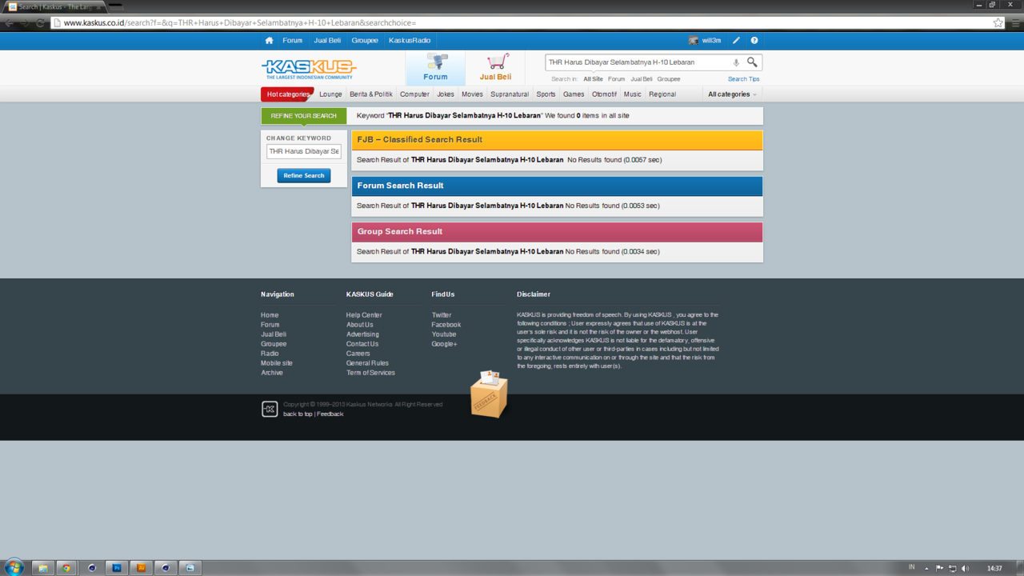Click volume speaker icon in system tray

click(x=965, y=568)
